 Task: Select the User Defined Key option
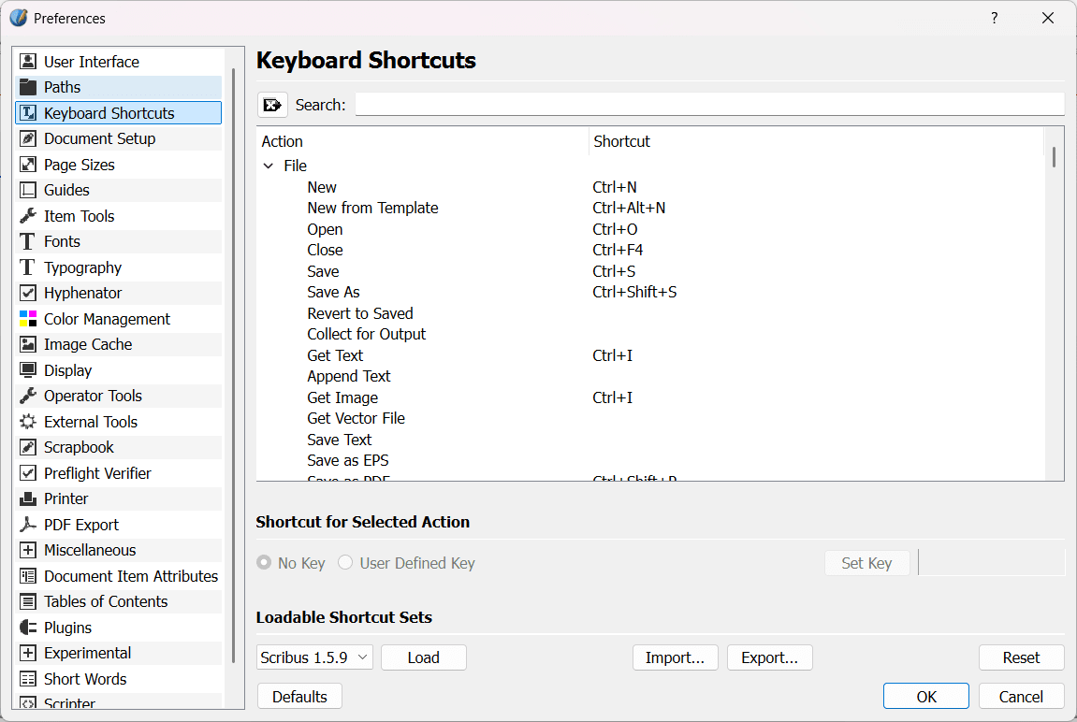(x=345, y=563)
